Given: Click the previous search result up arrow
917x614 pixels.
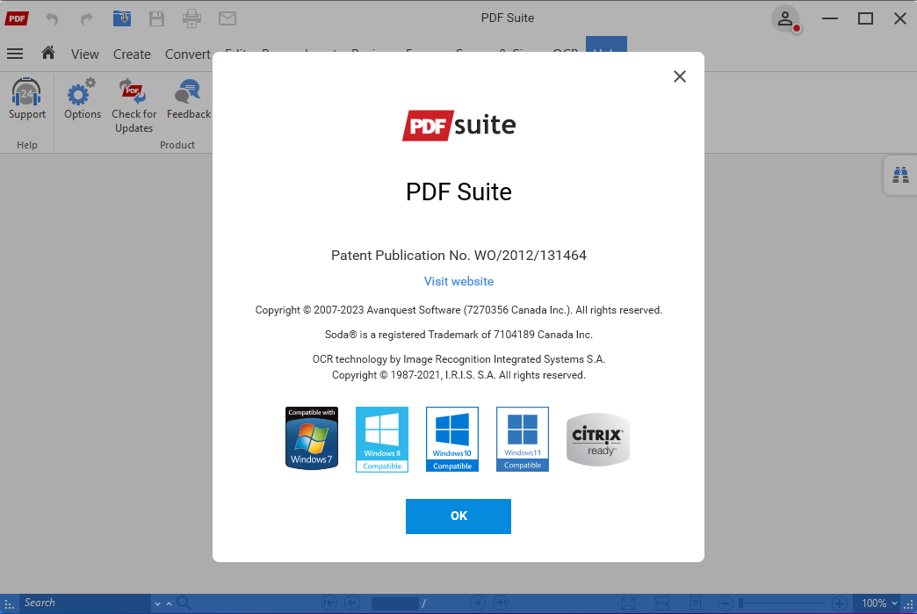Looking at the screenshot, I should tap(169, 603).
